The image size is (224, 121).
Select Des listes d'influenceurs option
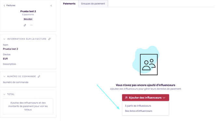point(139,111)
